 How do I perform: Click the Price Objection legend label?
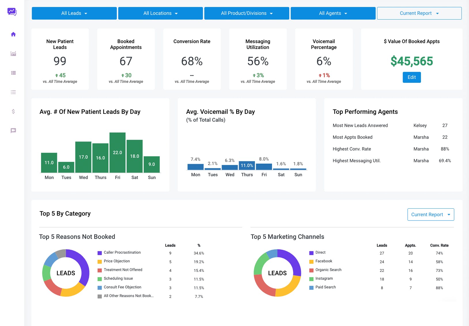coord(117,261)
